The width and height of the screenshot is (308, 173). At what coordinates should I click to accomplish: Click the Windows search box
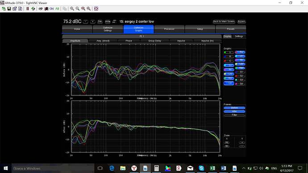tap(53, 168)
